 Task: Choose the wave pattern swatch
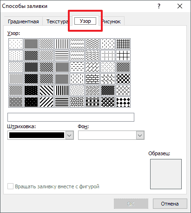pyautogui.click(x=92, y=55)
